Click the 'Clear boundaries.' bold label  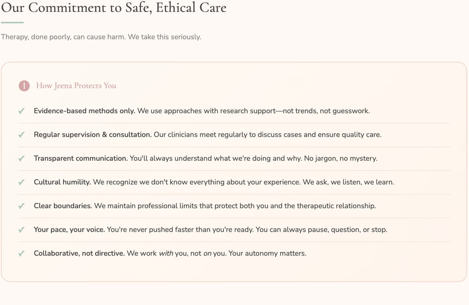63,206
